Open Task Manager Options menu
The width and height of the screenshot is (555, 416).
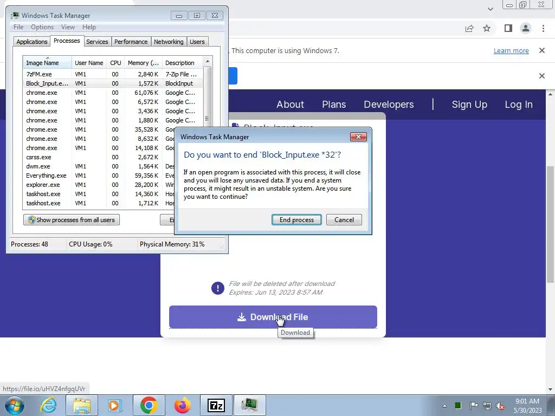coord(42,27)
